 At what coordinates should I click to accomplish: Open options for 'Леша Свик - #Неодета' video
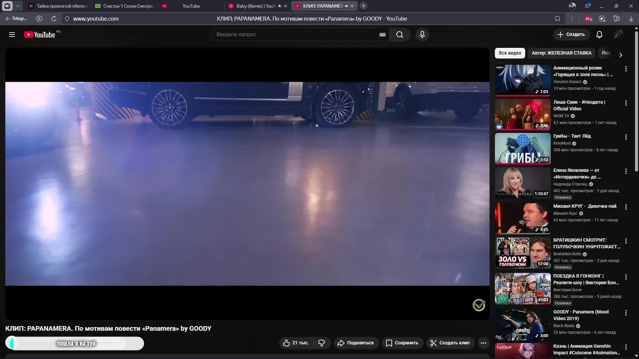point(626,103)
